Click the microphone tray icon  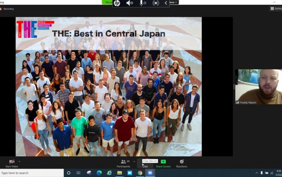262,173
